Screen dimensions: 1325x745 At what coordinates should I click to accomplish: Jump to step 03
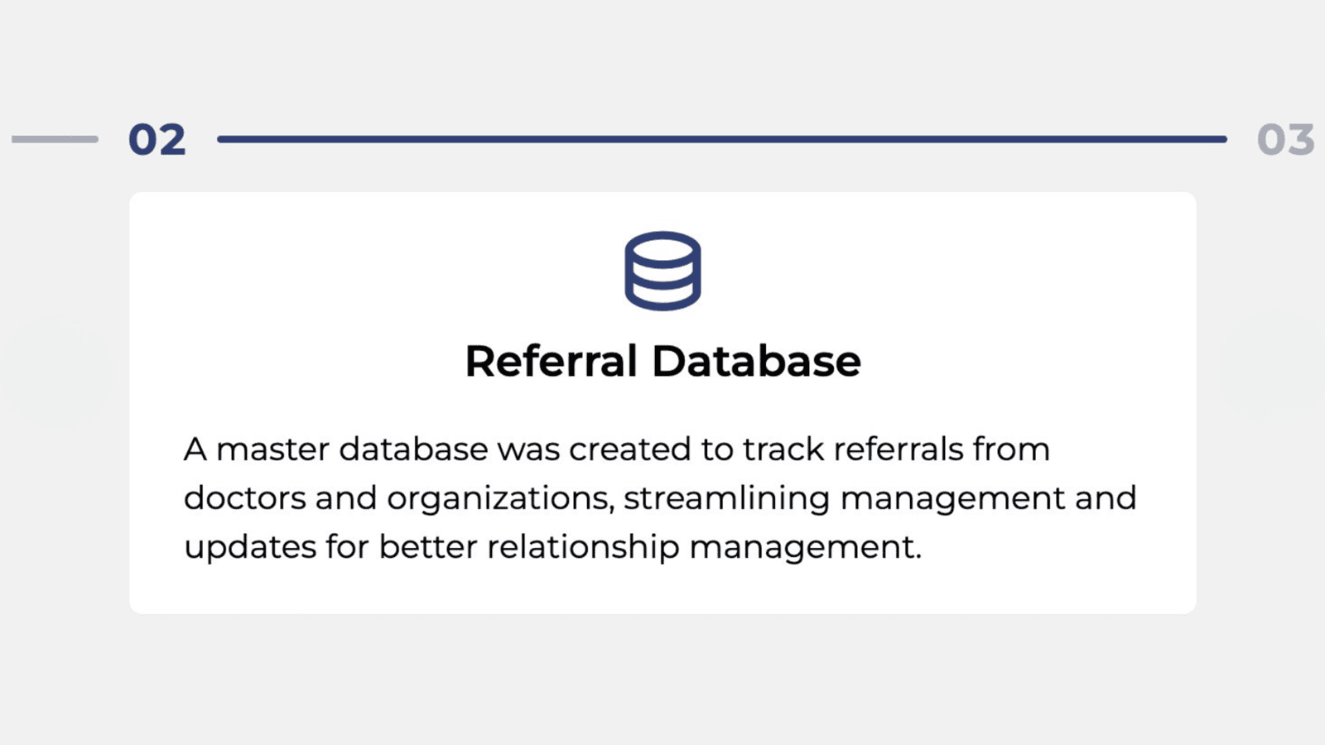pos(1285,140)
